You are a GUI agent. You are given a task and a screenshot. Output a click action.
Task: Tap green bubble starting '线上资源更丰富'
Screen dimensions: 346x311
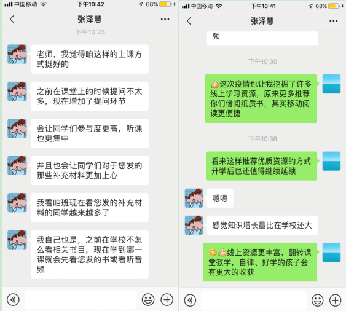pyautogui.click(x=260, y=262)
